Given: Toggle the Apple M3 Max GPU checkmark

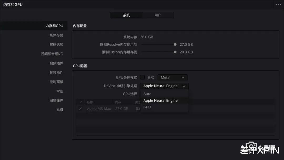Looking at the screenshot, I should click(x=80, y=108).
